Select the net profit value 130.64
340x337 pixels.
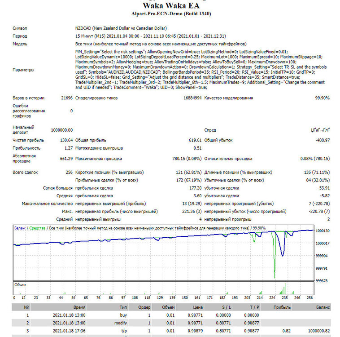(66, 140)
